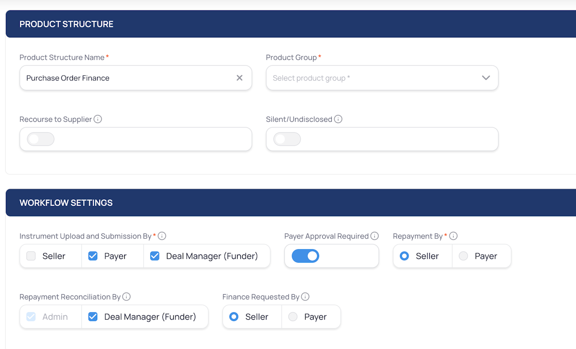The height and width of the screenshot is (349, 576).
Task: Disable the Payer Approval Required toggle
Action: pyautogui.click(x=306, y=256)
